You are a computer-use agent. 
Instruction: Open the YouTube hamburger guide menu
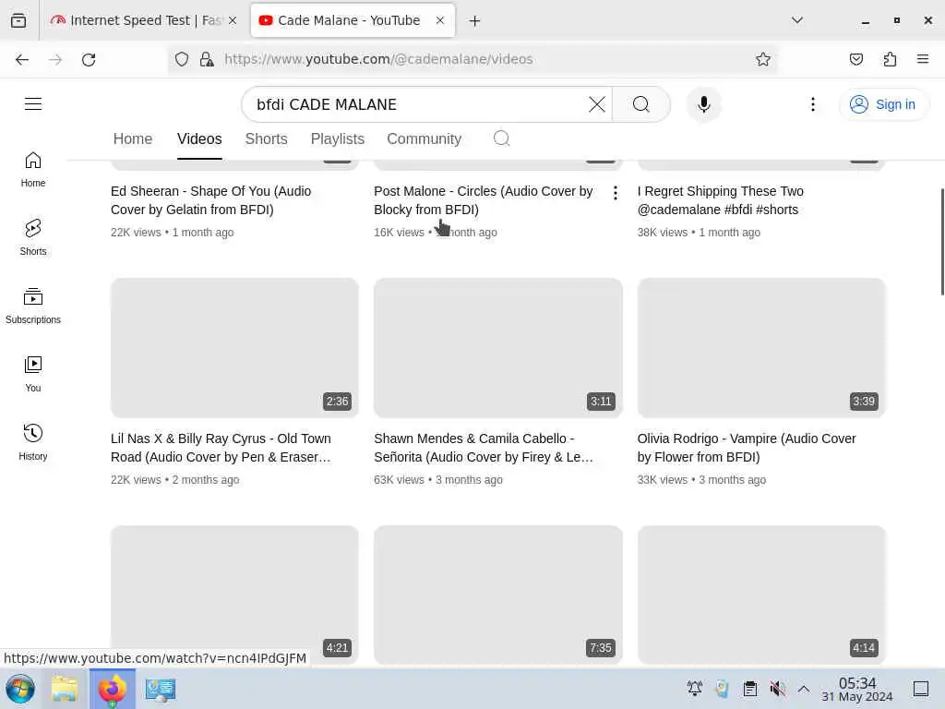[33, 104]
